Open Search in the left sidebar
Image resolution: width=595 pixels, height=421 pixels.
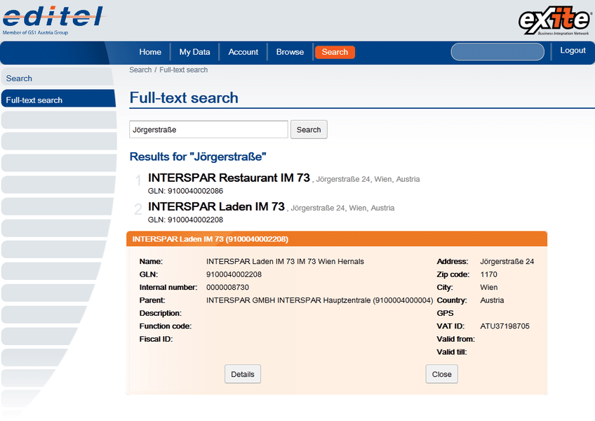(57, 79)
